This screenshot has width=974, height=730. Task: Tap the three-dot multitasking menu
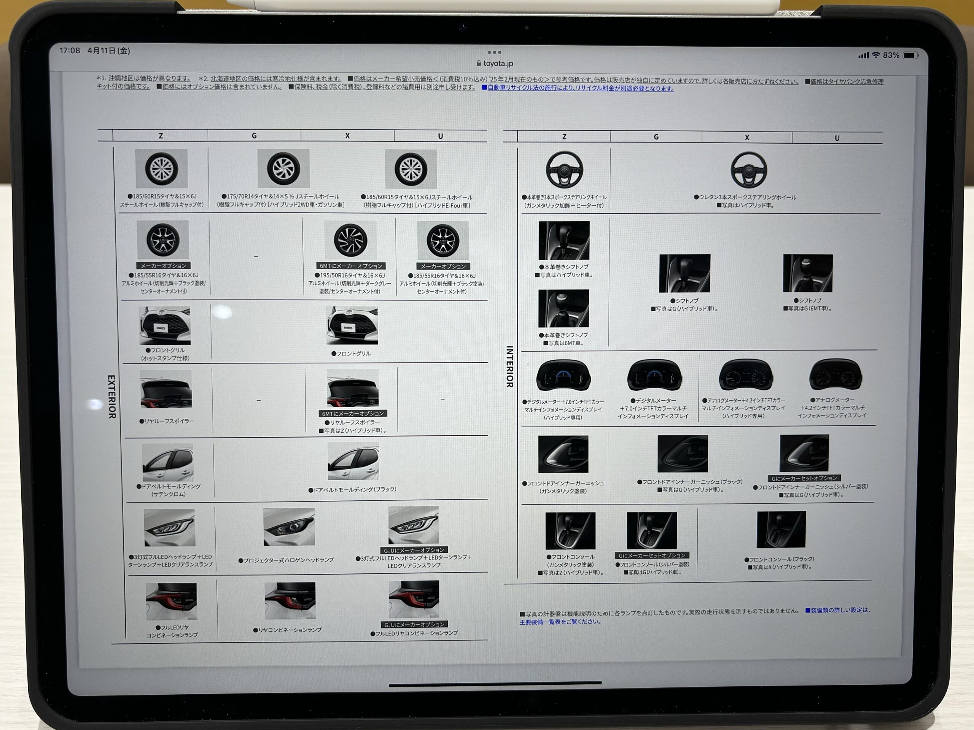coord(494,52)
